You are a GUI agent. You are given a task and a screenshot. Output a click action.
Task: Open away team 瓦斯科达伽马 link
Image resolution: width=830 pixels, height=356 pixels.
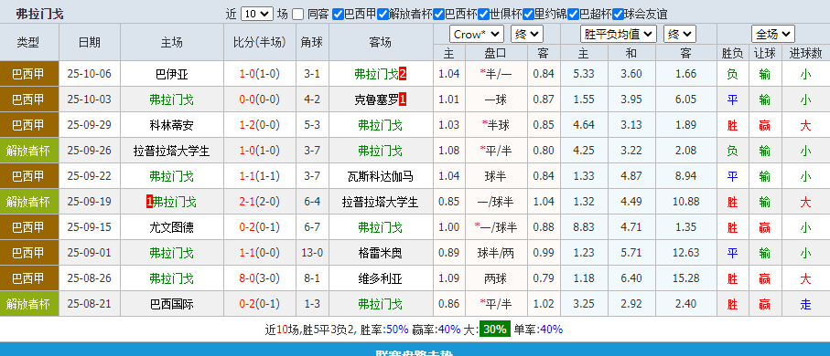click(x=381, y=176)
